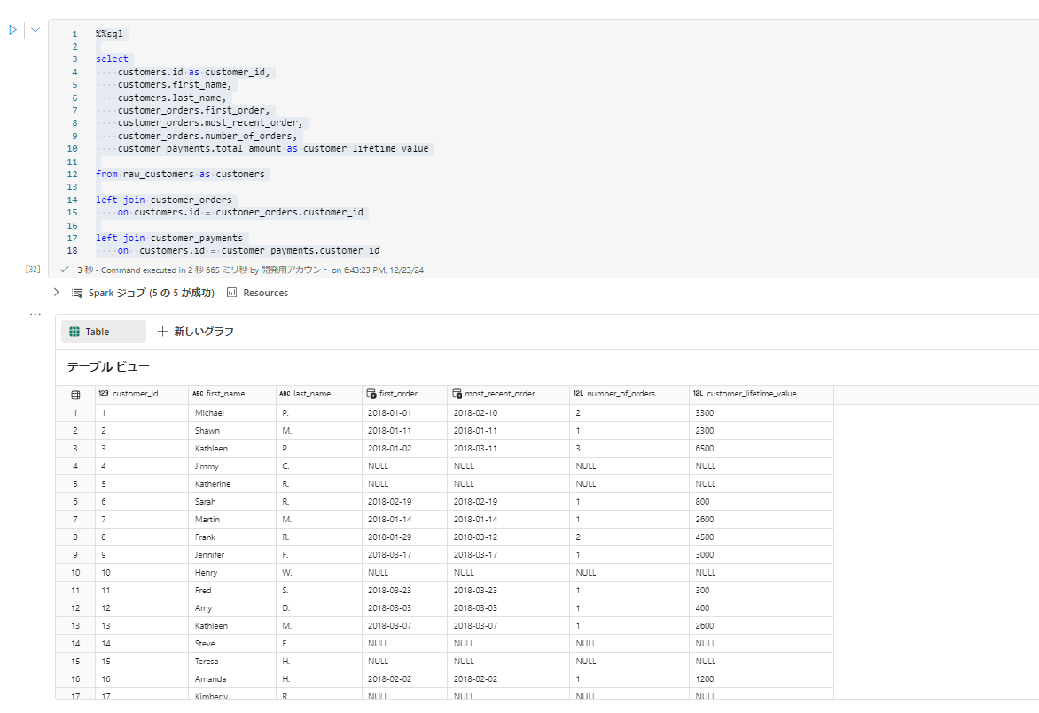Click from raw_customers code line
This screenshot has width=1039, height=713.
coord(180,175)
